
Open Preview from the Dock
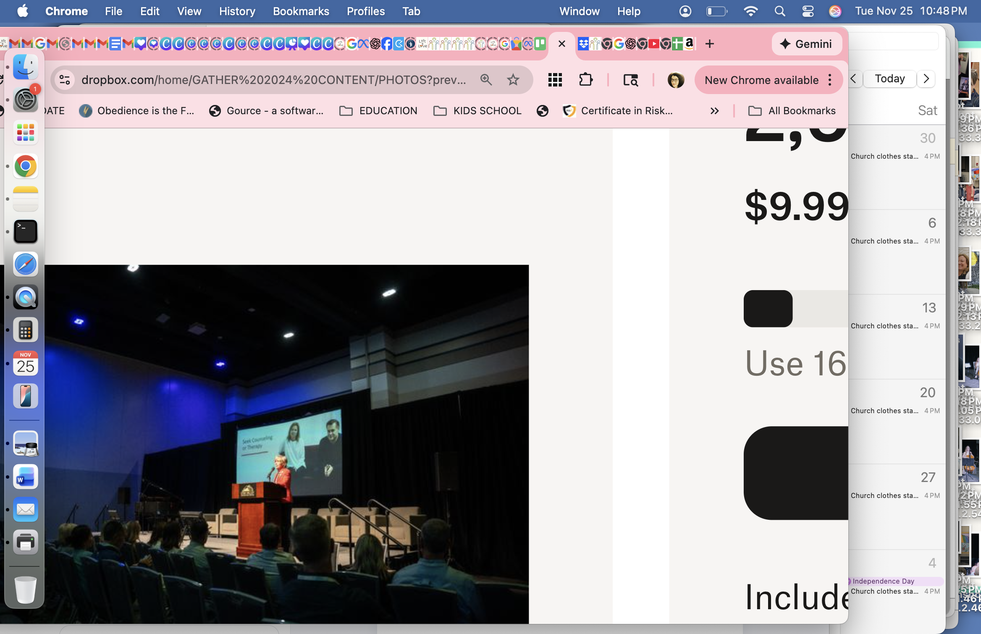click(x=26, y=443)
